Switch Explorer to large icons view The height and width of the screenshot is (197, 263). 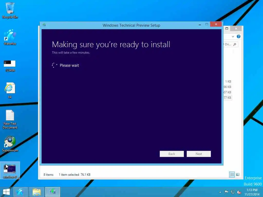coord(238,174)
